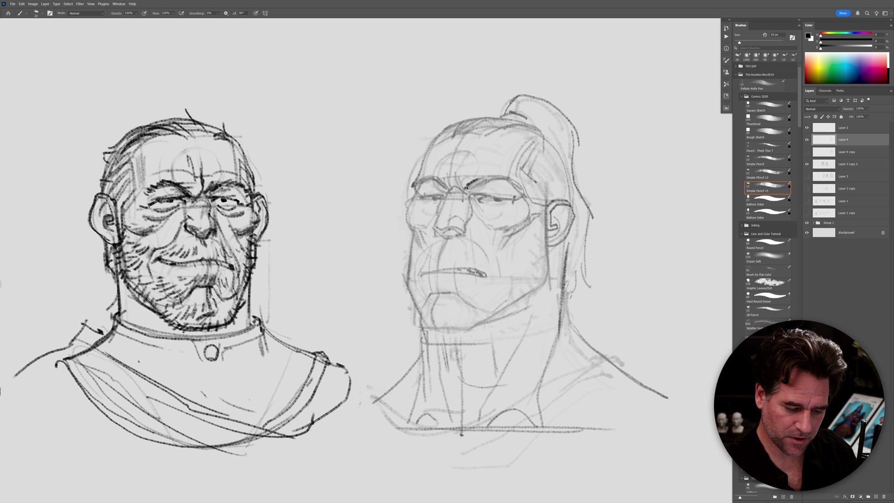The height and width of the screenshot is (503, 894).
Task: Open the brush Mode Normal dropdown
Action: click(x=86, y=13)
